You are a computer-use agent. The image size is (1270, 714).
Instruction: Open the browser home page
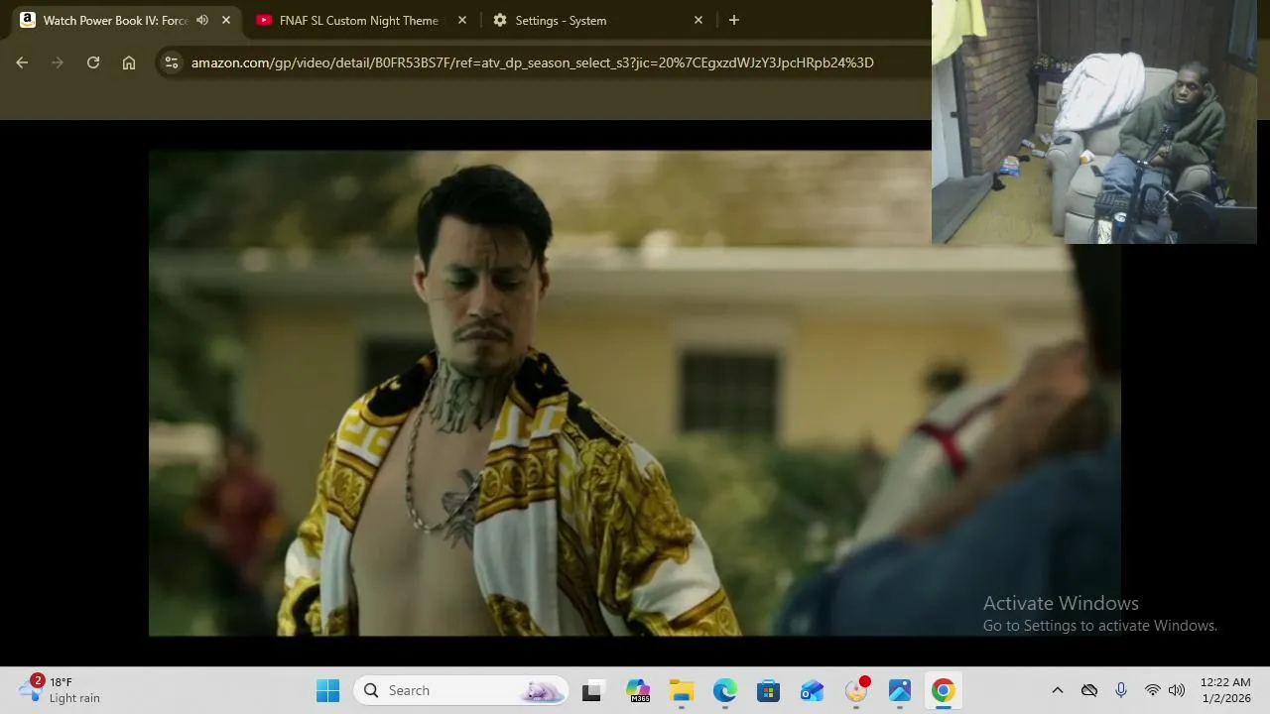coord(129,62)
